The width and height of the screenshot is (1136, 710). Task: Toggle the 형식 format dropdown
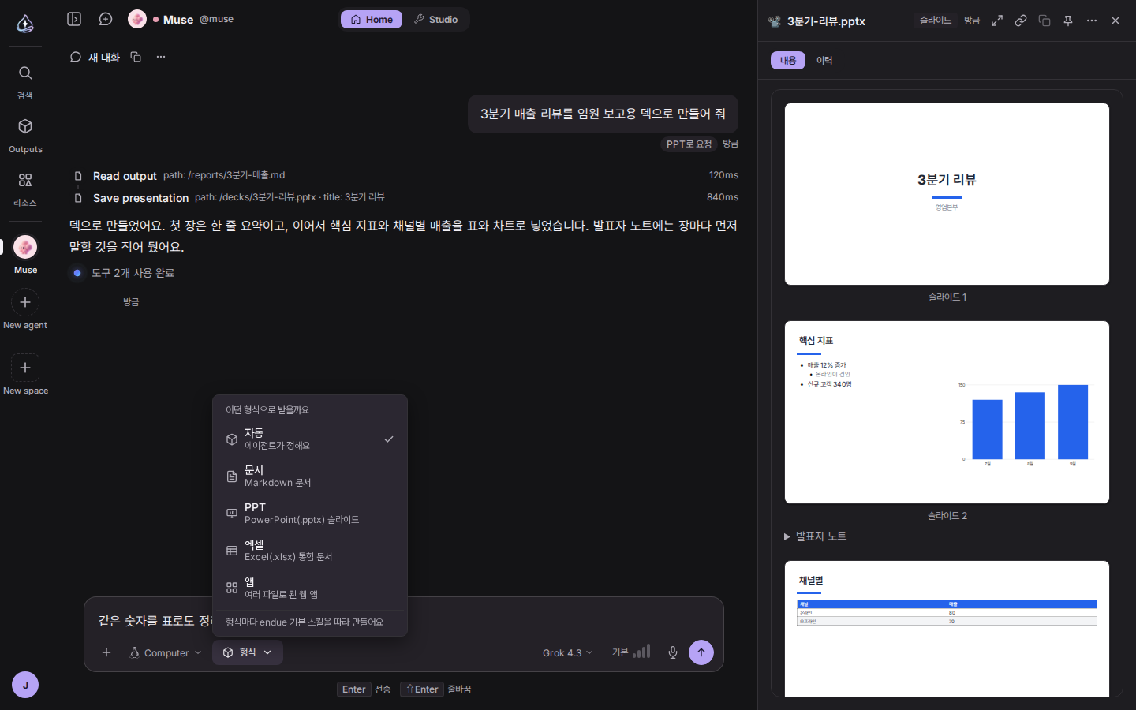[248, 652]
